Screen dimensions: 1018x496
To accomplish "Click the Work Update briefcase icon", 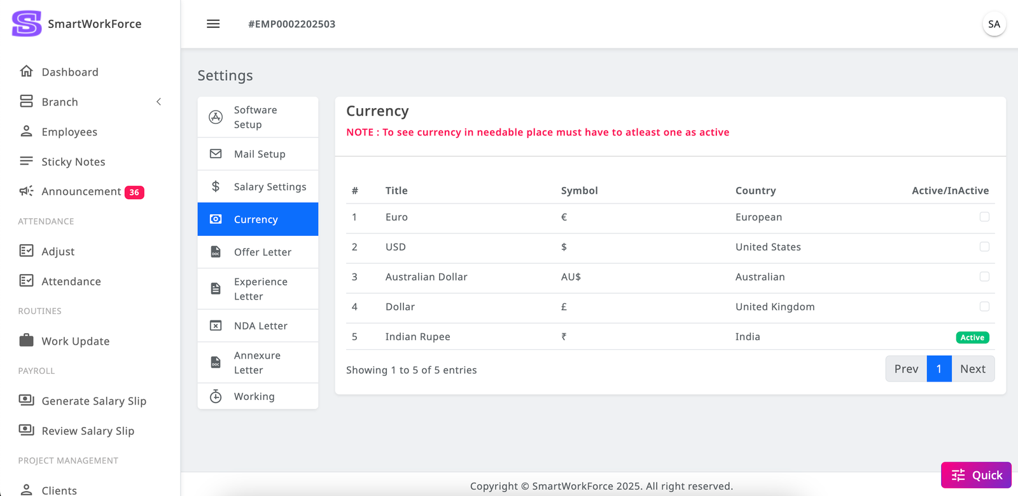I will [x=26, y=340].
